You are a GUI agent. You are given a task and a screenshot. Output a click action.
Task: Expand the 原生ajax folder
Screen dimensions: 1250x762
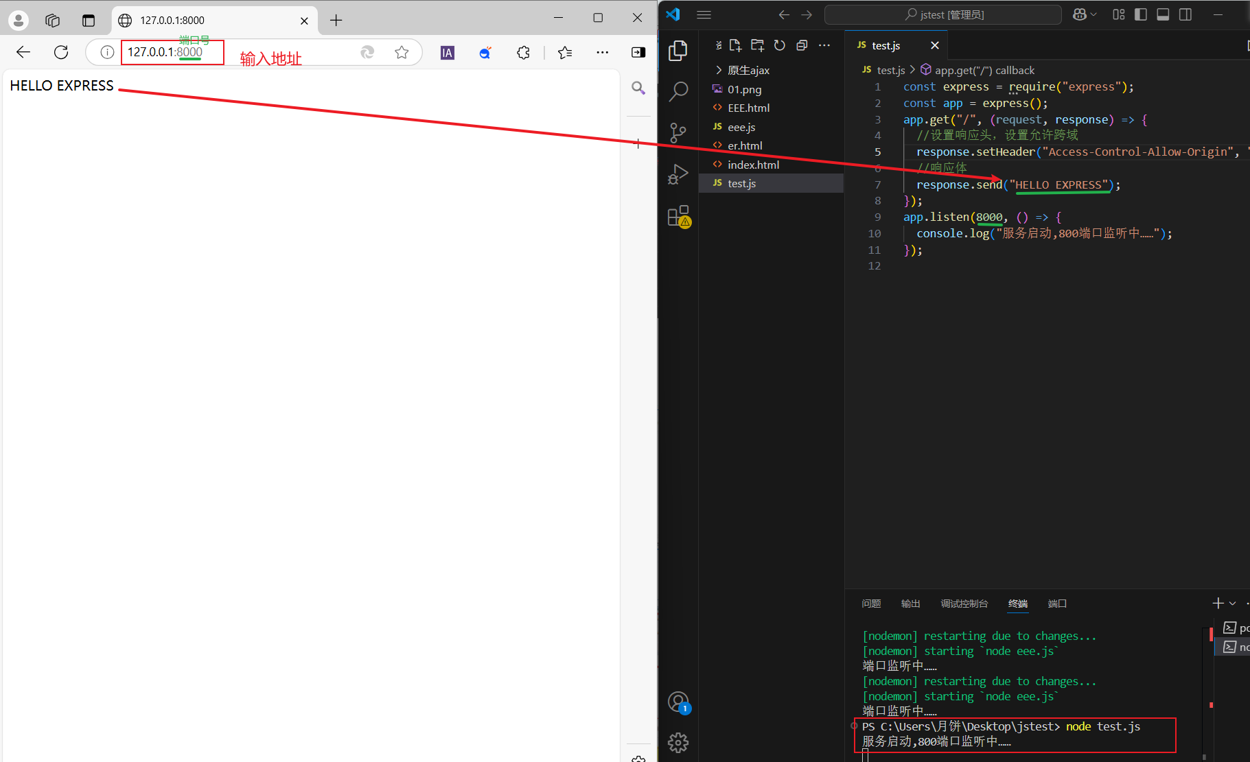pyautogui.click(x=771, y=70)
